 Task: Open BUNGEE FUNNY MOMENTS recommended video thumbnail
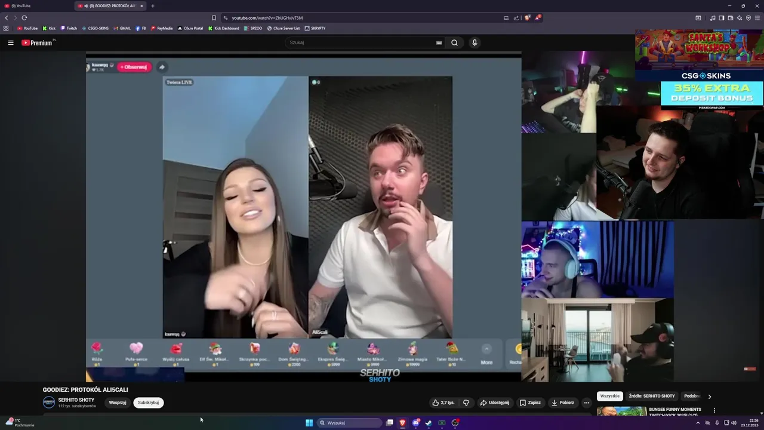[x=621, y=411]
